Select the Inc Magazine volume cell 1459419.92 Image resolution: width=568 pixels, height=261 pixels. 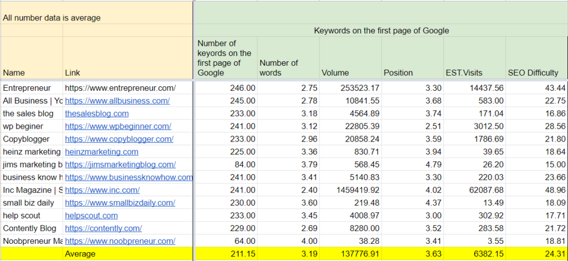point(351,190)
